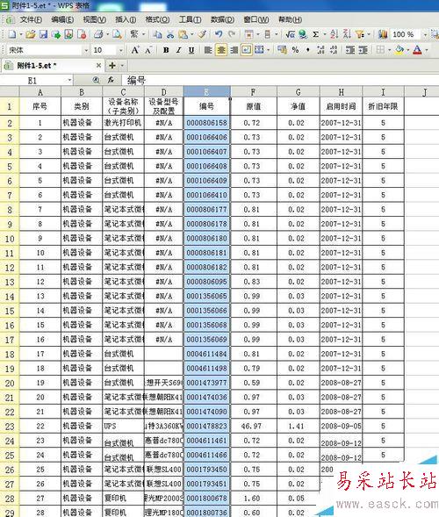Viewport: 439px width, 517px height.
Task: Click the hyperlink globe icon
Action: [x=303, y=34]
